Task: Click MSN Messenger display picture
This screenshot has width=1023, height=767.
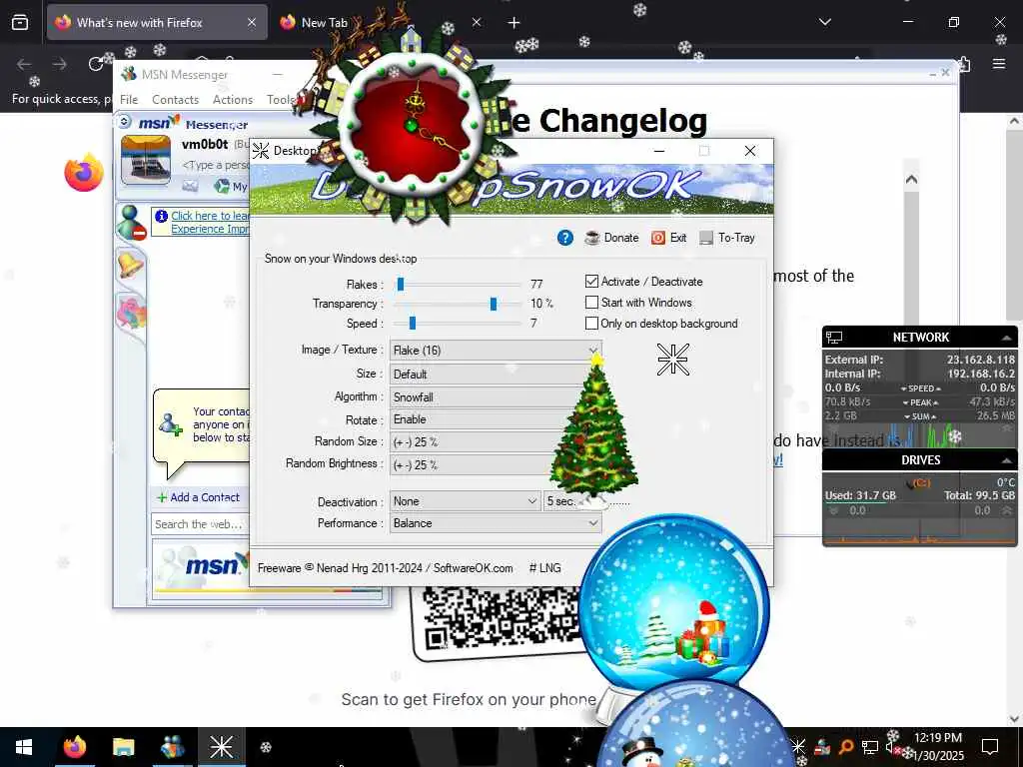Action: (x=146, y=160)
